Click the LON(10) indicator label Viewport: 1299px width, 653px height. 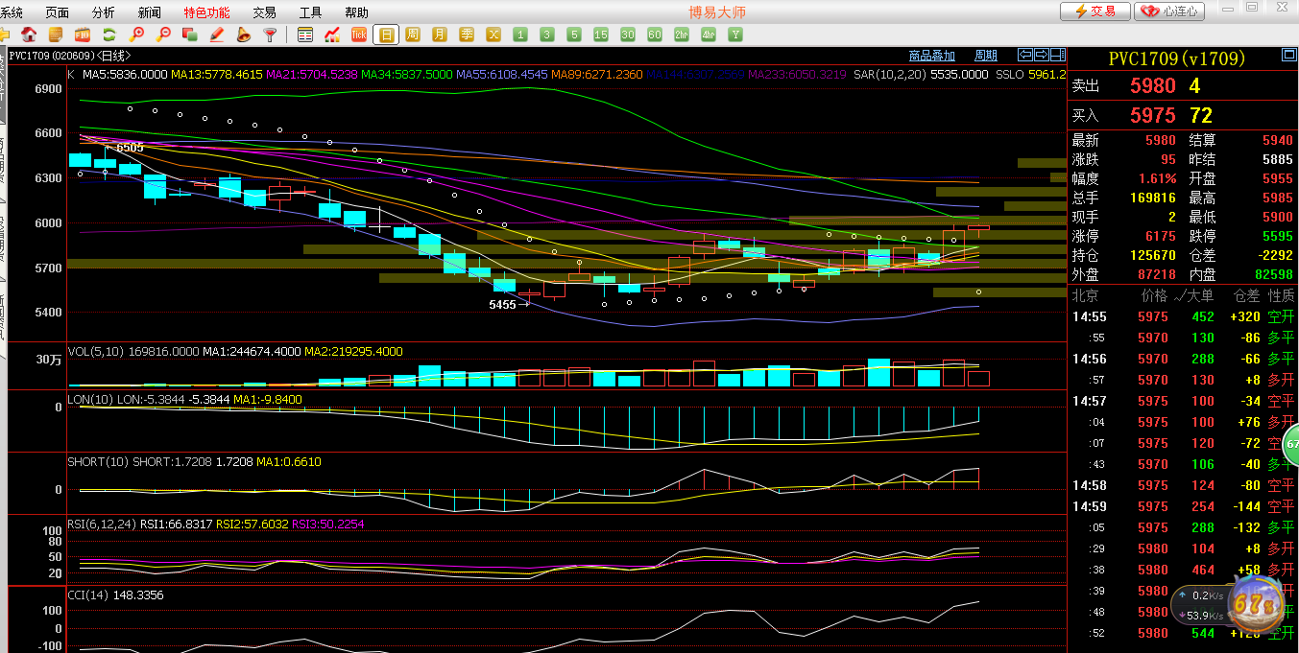coord(89,399)
